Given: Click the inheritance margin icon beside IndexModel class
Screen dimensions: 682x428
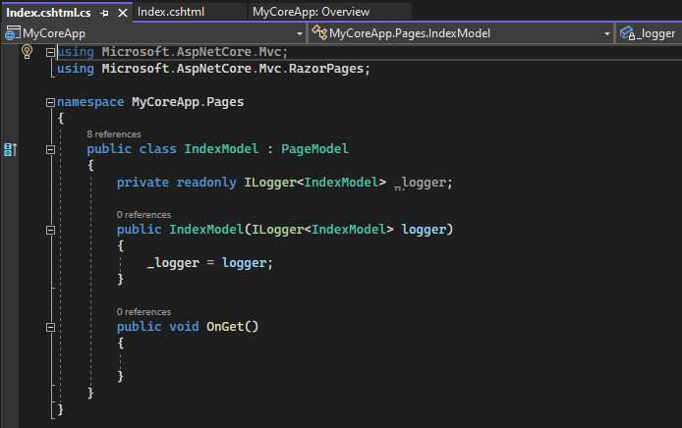Looking at the screenshot, I should coord(11,149).
